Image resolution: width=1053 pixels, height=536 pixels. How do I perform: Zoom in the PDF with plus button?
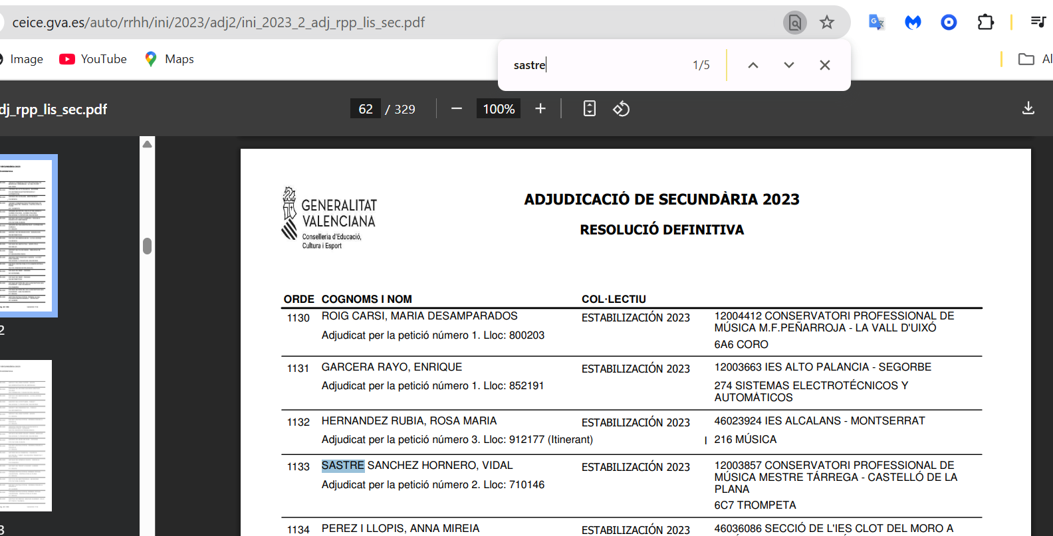(x=540, y=108)
